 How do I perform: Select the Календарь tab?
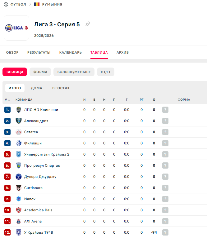point(71,52)
